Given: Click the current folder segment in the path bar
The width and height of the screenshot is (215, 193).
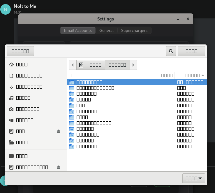Looking at the screenshot, I should (117, 65).
